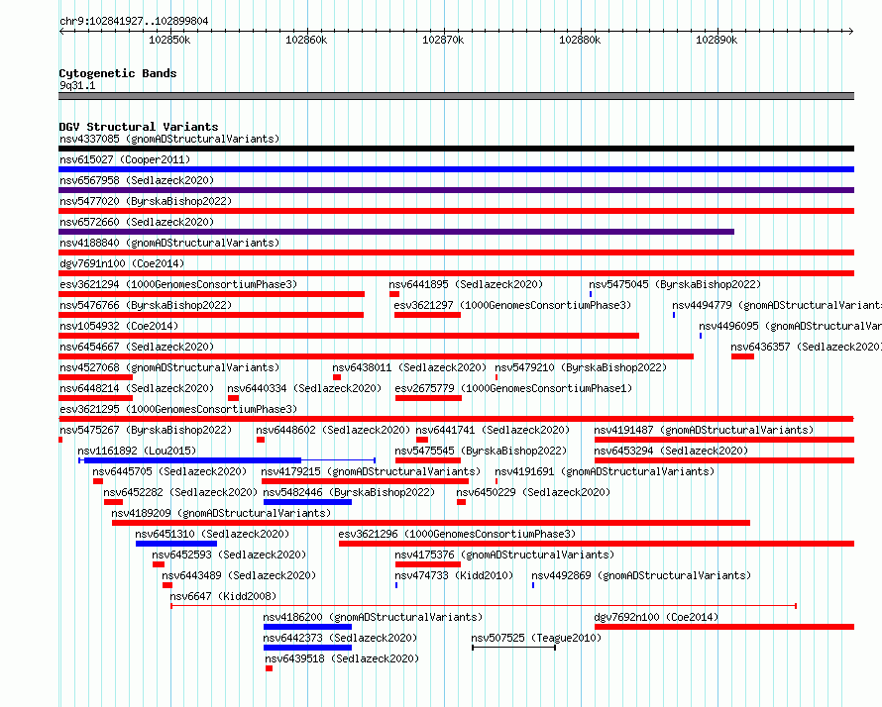Image resolution: width=882 pixels, height=707 pixels.
Task: Select nsv4179215 gnomAD variant label
Action: pyautogui.click(x=371, y=471)
